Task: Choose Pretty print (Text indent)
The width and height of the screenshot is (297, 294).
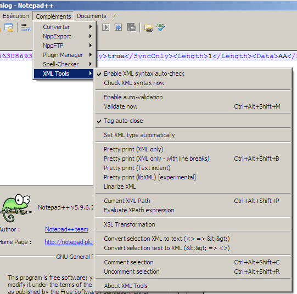Action: click(193, 168)
